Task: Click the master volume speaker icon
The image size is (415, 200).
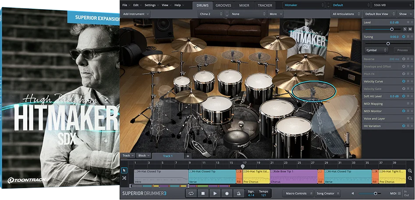Action: pyautogui.click(x=353, y=193)
